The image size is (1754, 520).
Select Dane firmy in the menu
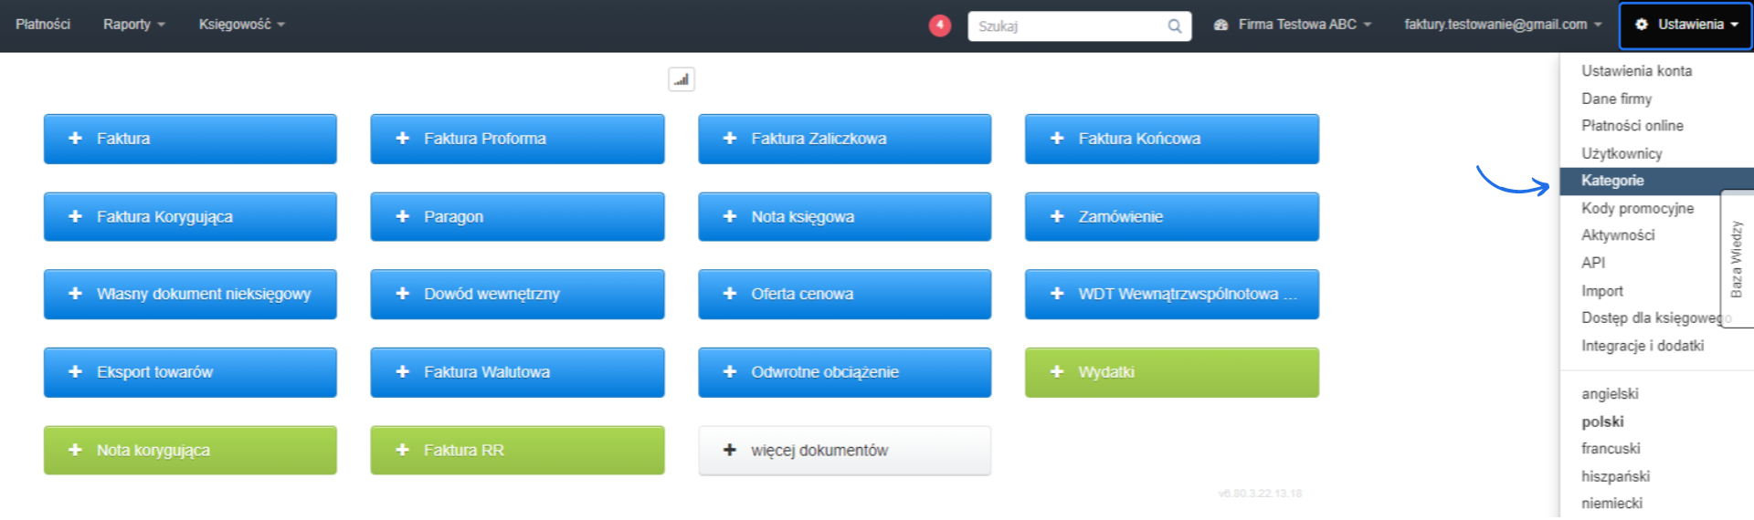pyautogui.click(x=1617, y=99)
